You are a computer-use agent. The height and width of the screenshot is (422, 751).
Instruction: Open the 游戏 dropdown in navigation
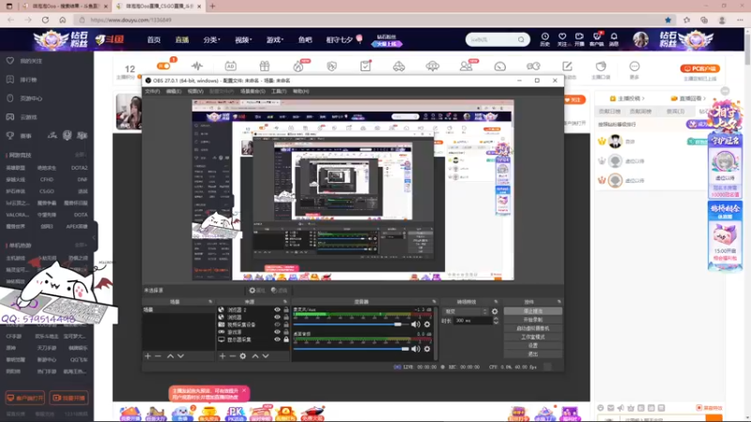point(275,39)
